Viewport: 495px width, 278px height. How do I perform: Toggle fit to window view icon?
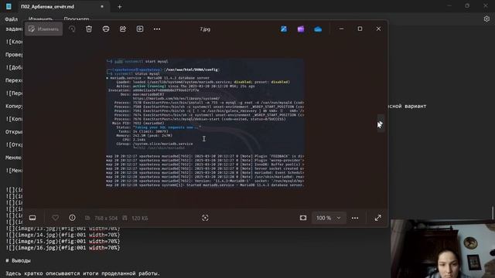tap(303, 218)
